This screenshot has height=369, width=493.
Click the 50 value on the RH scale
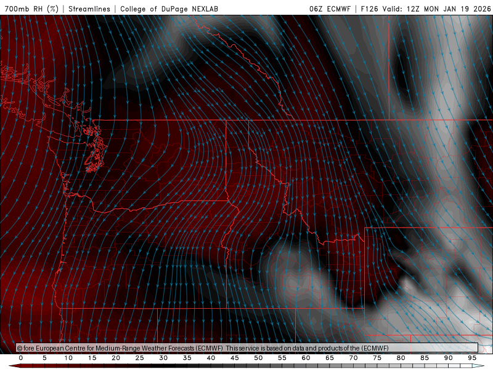coord(258,358)
